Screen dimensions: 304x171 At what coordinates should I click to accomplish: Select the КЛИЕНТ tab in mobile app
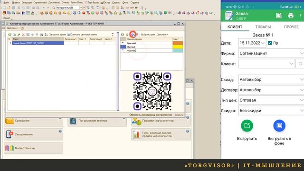coord(235,27)
